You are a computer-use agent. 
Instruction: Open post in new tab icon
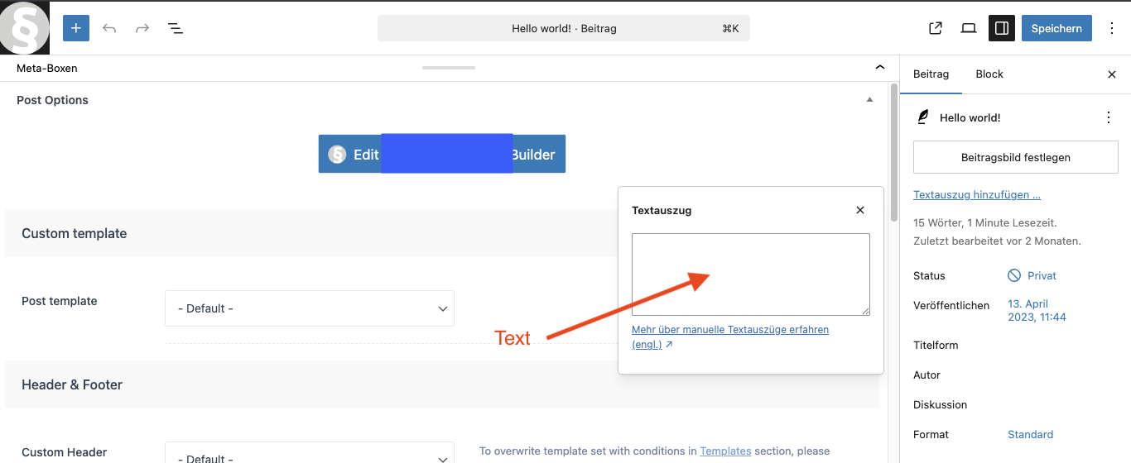(x=936, y=28)
